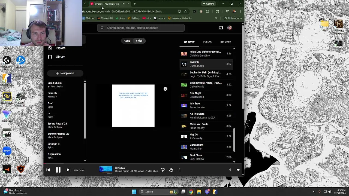Click the left-pointing triangle in the player bar
The width and height of the screenshot is (349, 196).
point(230,170)
